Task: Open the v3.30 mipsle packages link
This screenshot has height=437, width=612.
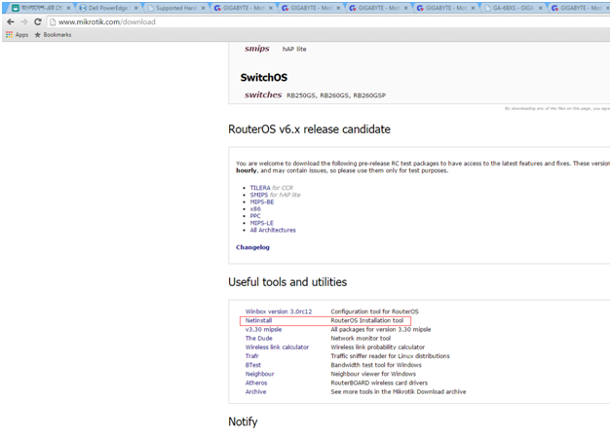Action: pyautogui.click(x=263, y=329)
